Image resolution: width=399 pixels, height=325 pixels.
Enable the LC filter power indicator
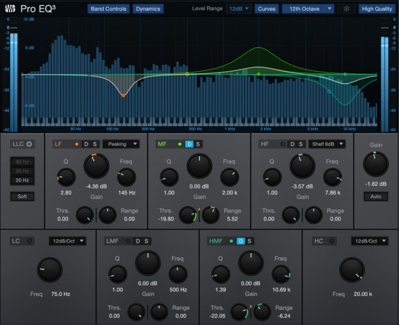tap(29, 241)
